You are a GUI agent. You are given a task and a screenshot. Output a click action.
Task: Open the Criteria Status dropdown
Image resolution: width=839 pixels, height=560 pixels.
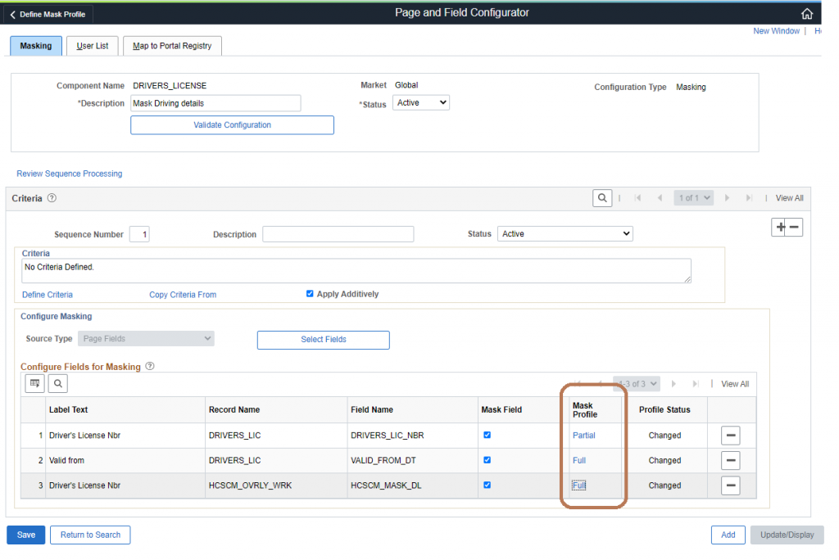tap(565, 233)
